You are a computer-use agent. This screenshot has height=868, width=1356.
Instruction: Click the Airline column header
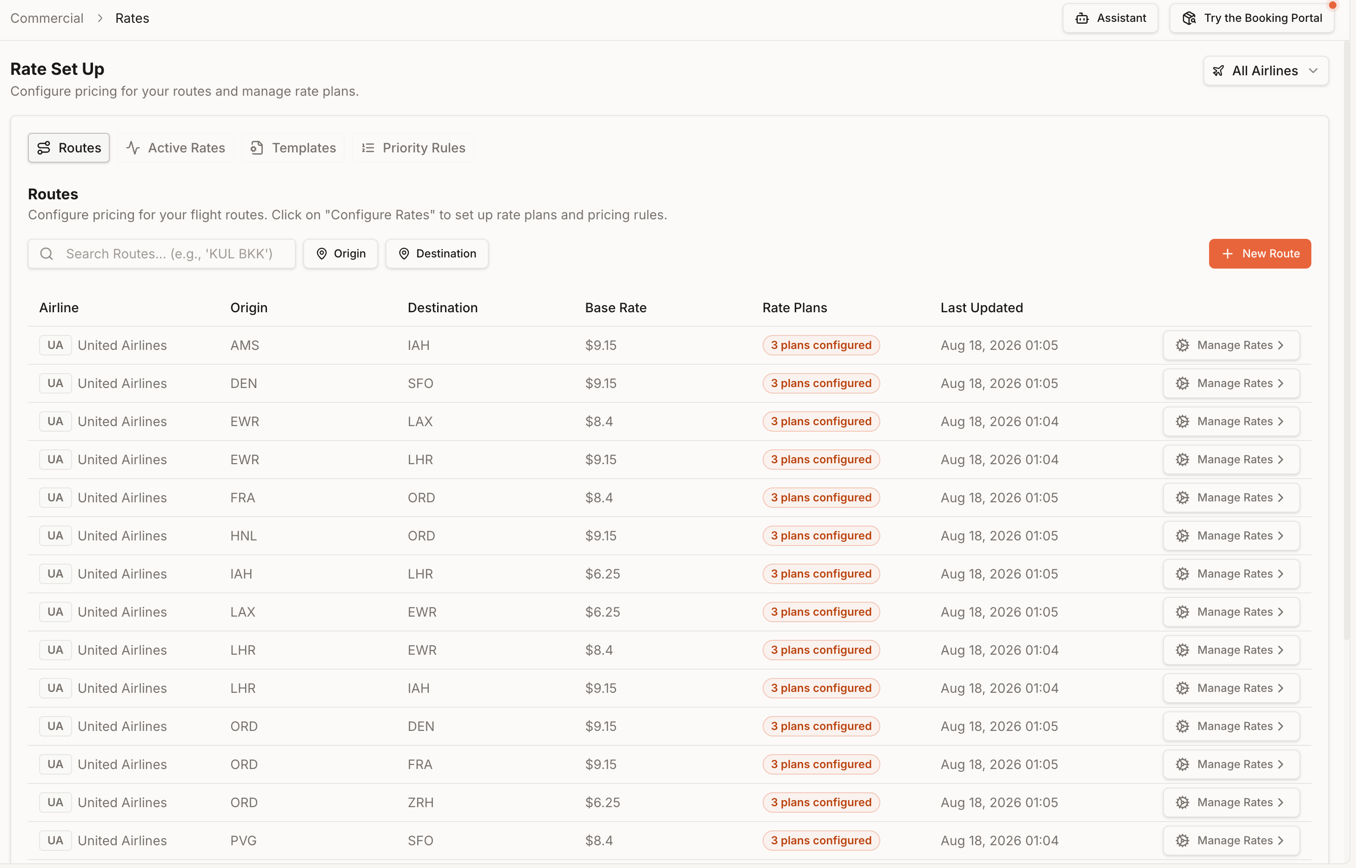tap(59, 308)
